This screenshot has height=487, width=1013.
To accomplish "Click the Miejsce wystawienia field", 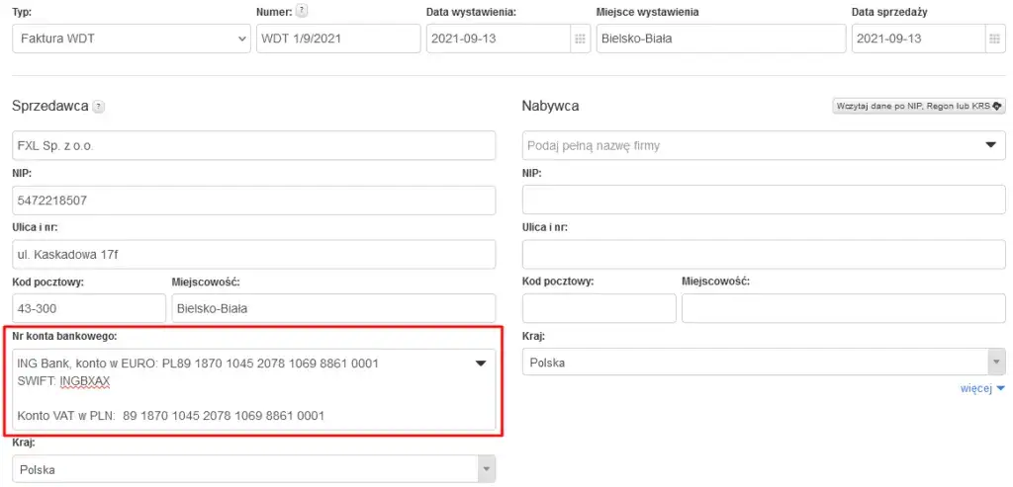I will pyautogui.click(x=721, y=39).
